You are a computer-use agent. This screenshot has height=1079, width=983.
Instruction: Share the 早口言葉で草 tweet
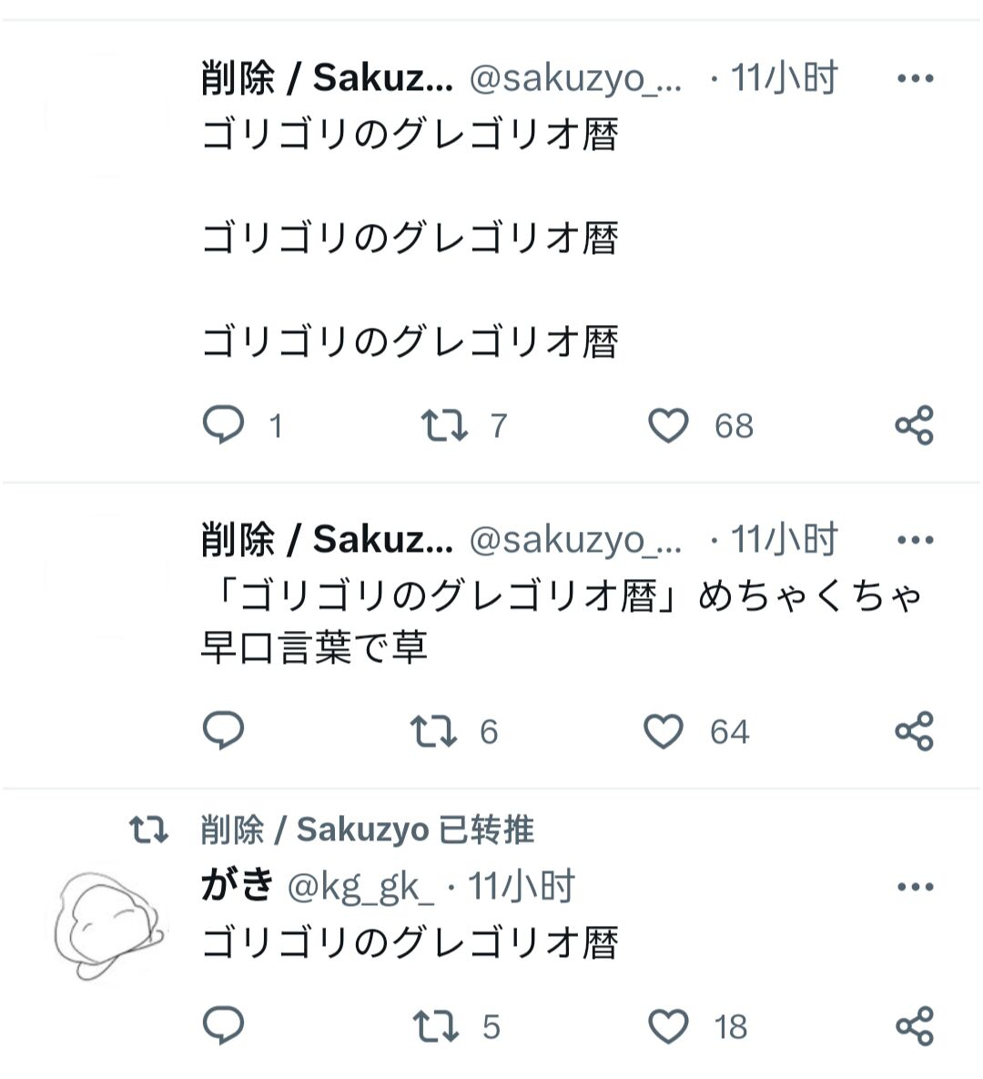coord(914,731)
